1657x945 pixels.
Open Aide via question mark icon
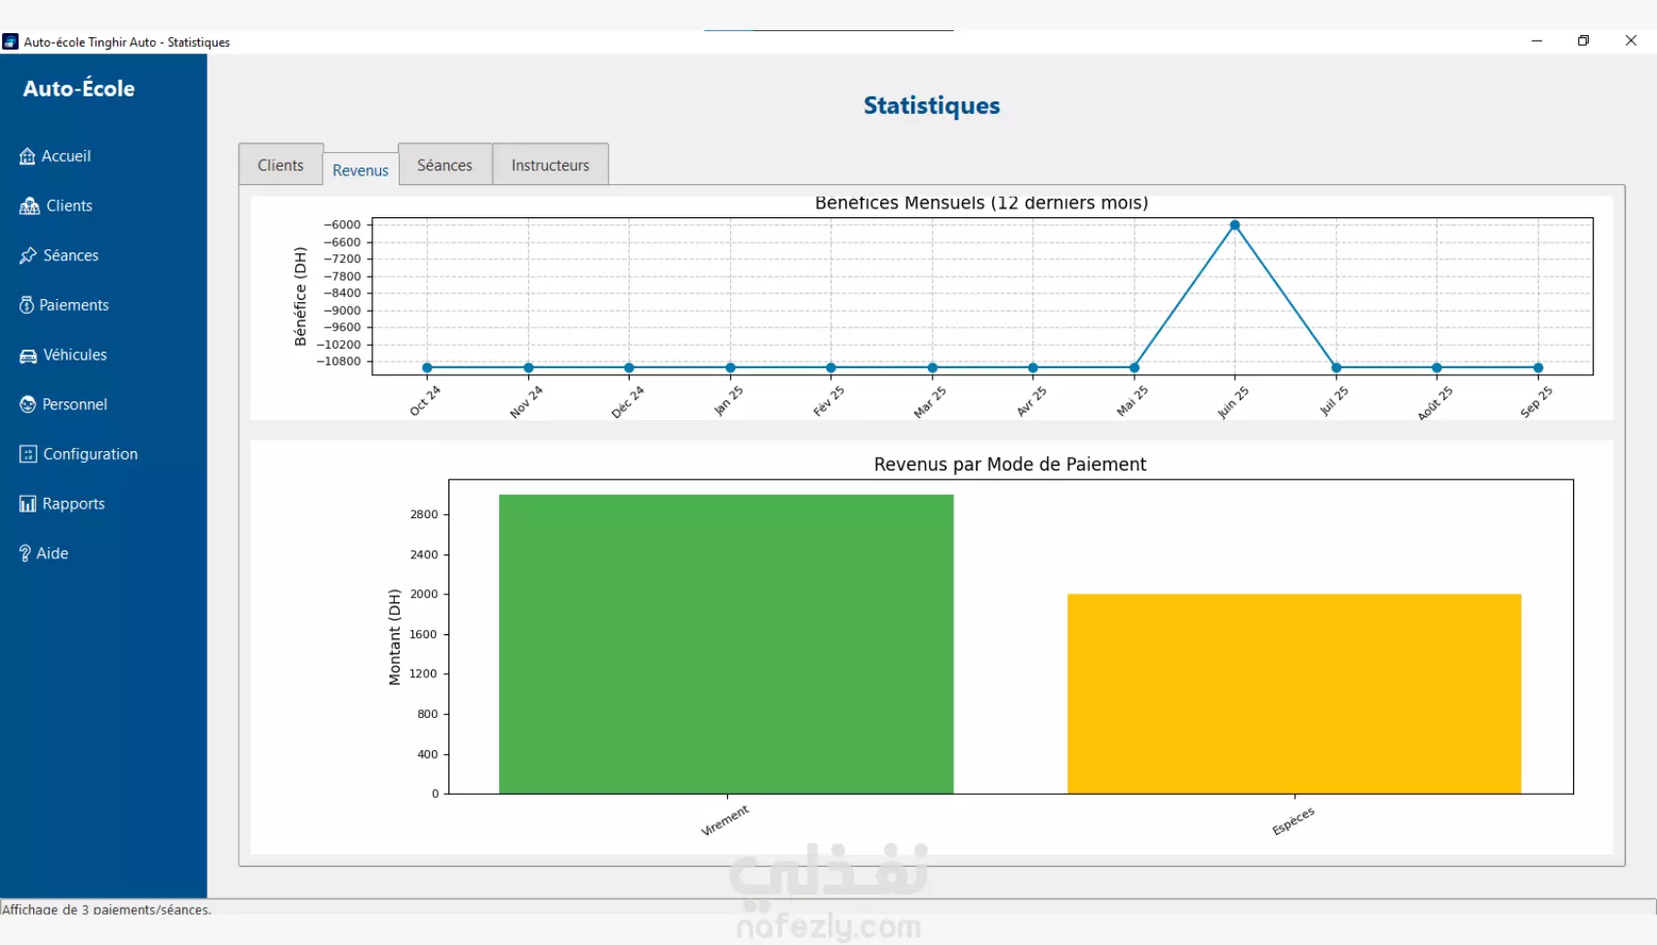[x=25, y=553]
